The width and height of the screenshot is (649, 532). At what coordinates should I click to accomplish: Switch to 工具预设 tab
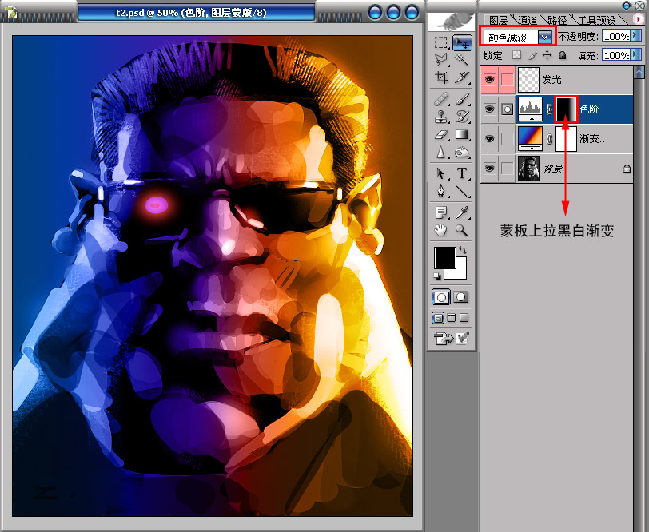[x=596, y=20]
